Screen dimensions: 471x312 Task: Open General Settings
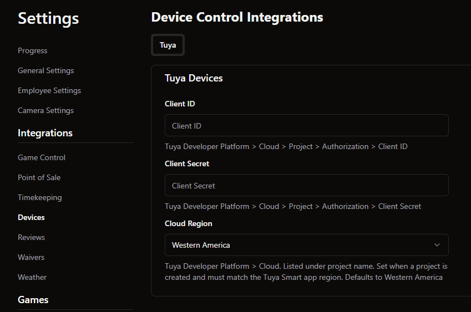point(45,70)
